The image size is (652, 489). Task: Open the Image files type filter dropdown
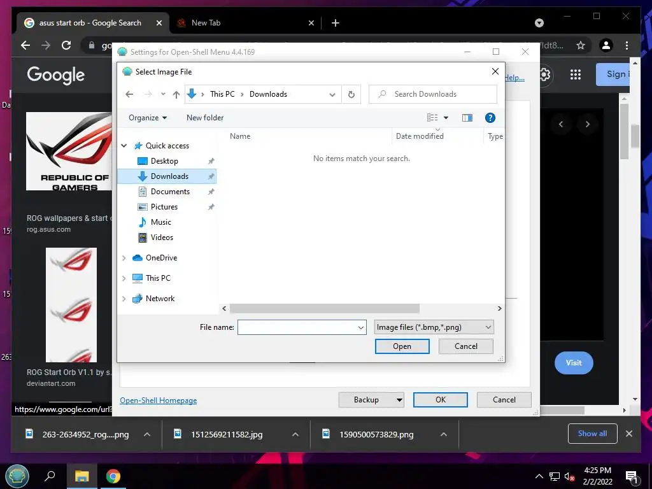pyautogui.click(x=434, y=327)
